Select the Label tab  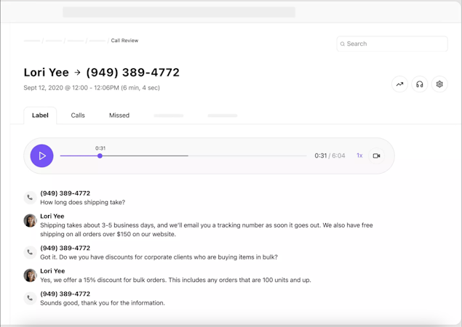tap(40, 116)
